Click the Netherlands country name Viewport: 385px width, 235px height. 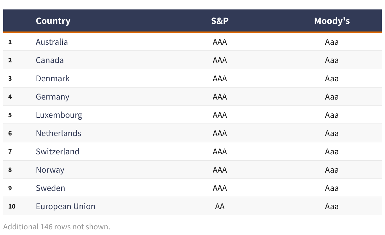[58, 133]
